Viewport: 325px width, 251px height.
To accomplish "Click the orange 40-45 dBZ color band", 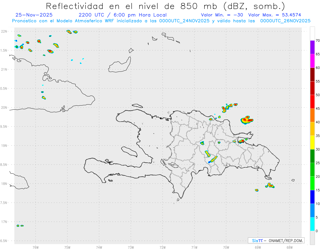I will pyautogui.click(x=312, y=115).
